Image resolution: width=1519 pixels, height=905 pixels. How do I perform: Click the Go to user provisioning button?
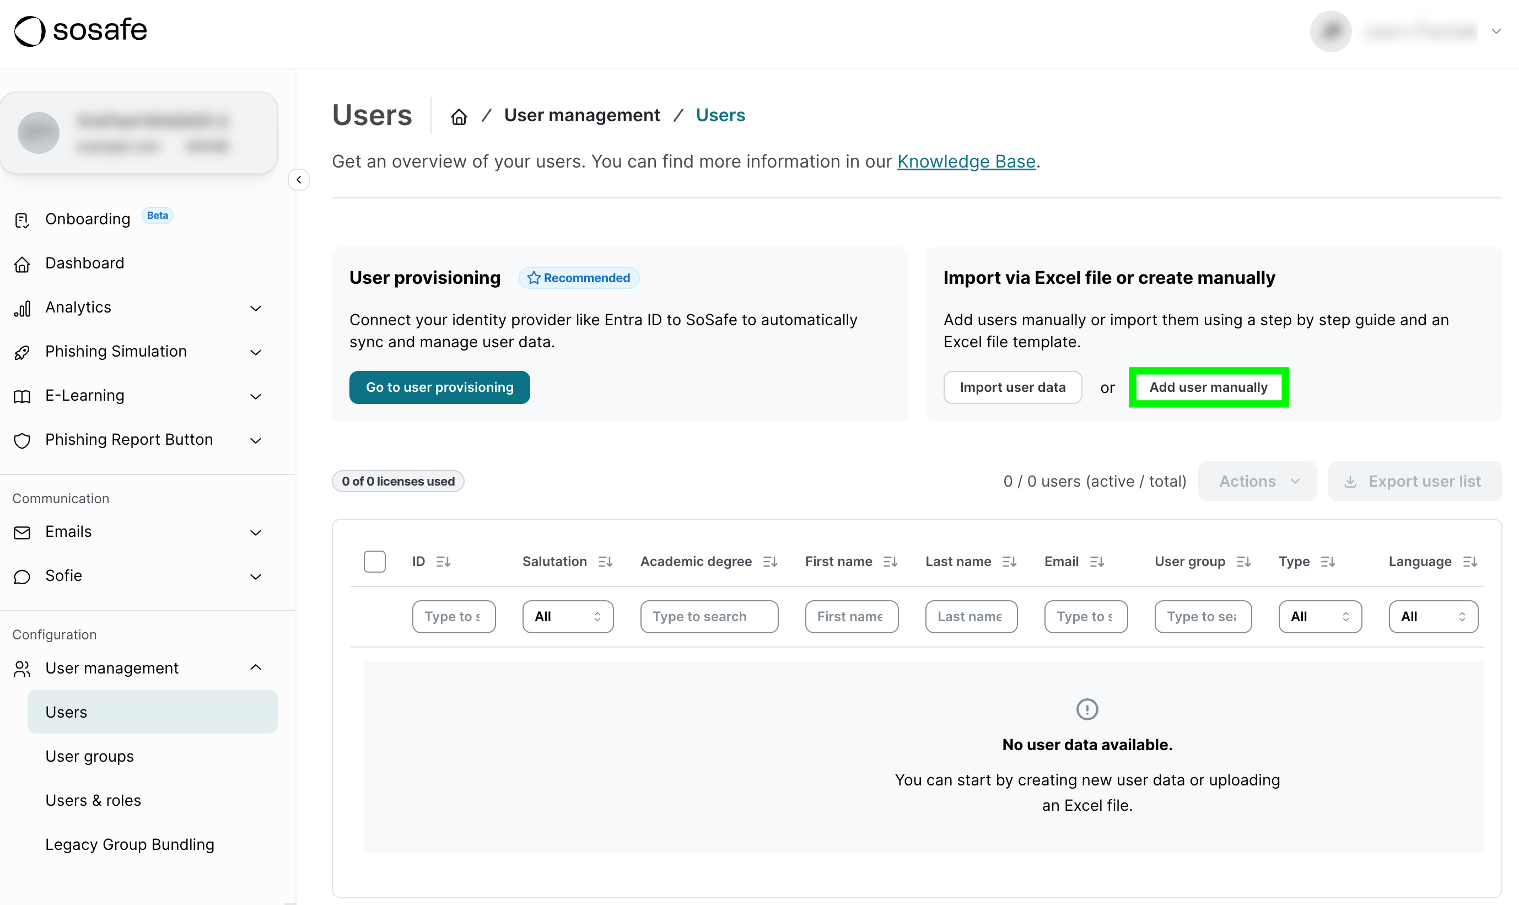point(439,387)
